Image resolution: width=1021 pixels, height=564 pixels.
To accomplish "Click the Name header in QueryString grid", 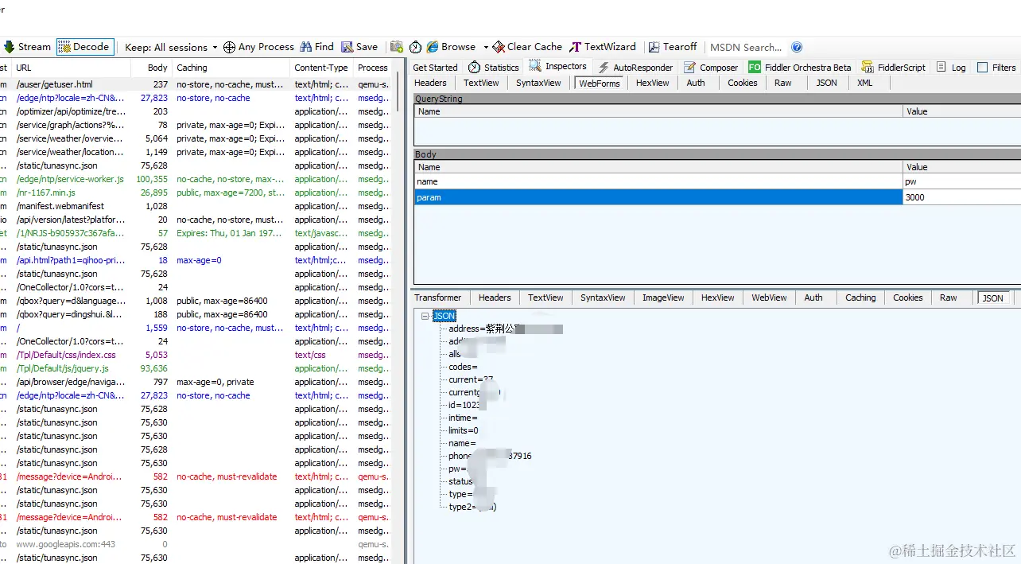I will pos(658,111).
